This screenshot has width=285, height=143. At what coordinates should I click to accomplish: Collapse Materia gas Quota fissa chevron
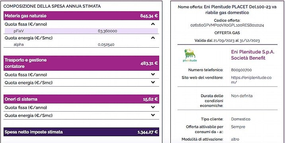(x=153, y=24)
